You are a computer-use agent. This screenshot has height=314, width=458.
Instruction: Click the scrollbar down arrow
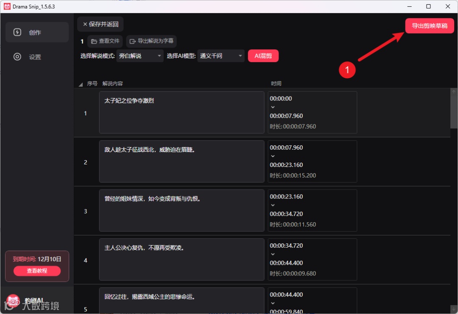pyautogui.click(x=454, y=309)
